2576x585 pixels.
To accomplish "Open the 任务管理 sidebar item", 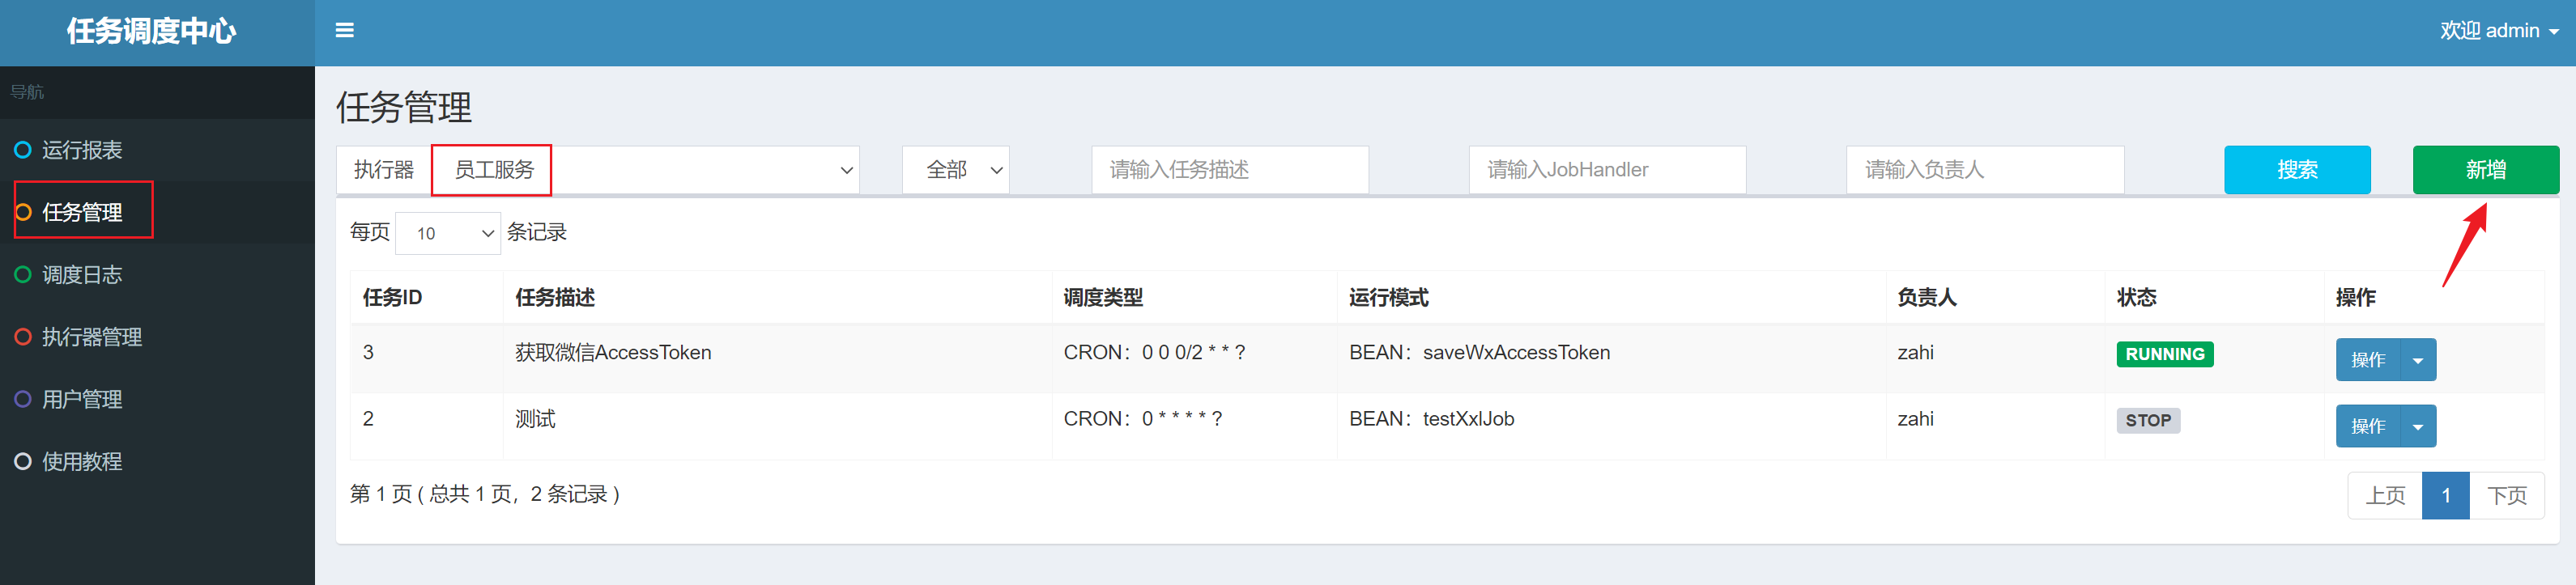I will click(82, 212).
